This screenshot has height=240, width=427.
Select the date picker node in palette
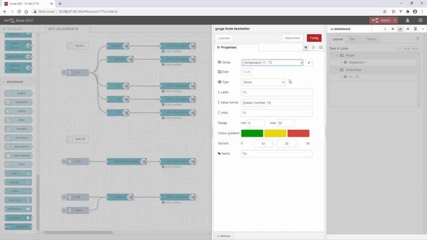(x=18, y=147)
